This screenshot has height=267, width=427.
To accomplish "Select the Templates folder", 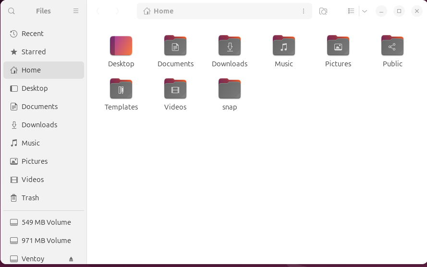I will pyautogui.click(x=121, y=89).
